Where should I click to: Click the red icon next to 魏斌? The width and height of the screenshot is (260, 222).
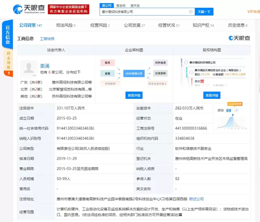tap(202, 81)
